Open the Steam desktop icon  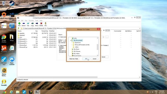pyautogui.click(x=12, y=4)
